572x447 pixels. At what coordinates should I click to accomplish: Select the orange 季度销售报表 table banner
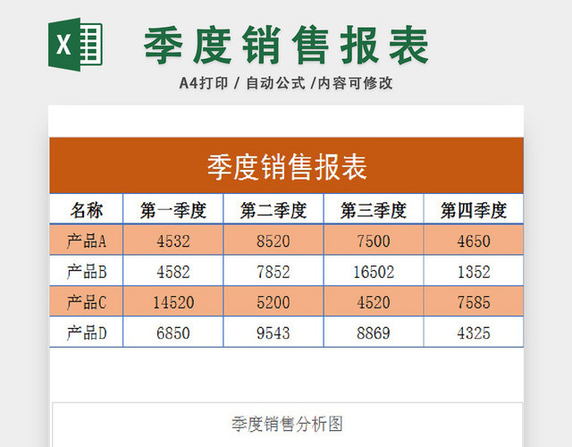click(286, 165)
